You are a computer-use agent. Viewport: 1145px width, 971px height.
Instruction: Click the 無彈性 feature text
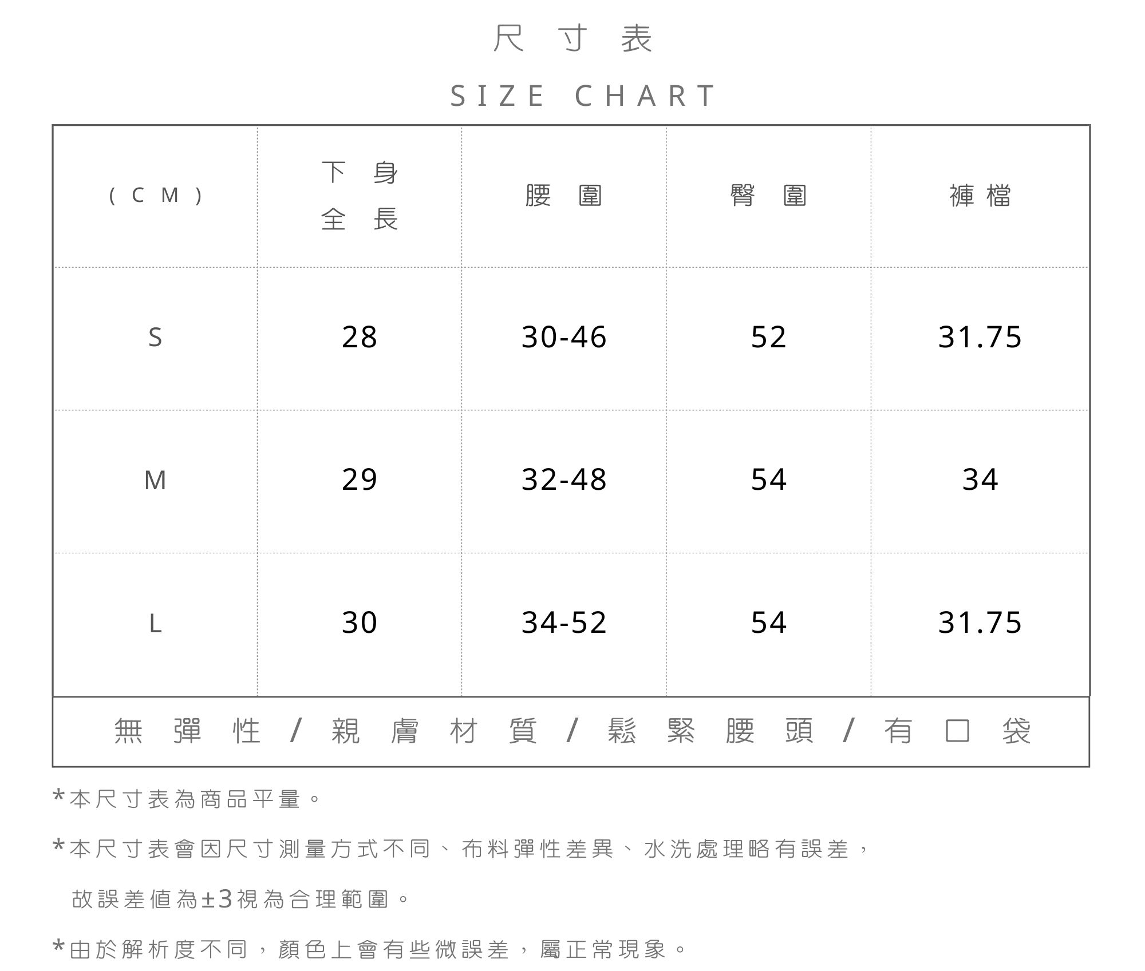point(187,731)
